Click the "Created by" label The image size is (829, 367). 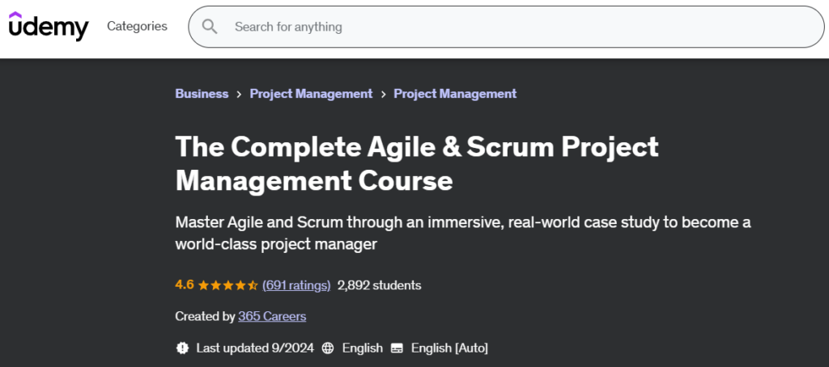(x=205, y=316)
